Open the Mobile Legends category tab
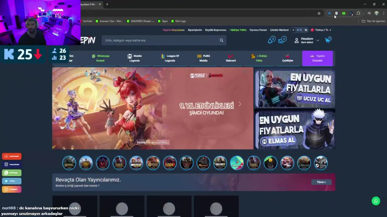Image resolution: width=387 pixels, height=217 pixels. pyautogui.click(x=135, y=58)
